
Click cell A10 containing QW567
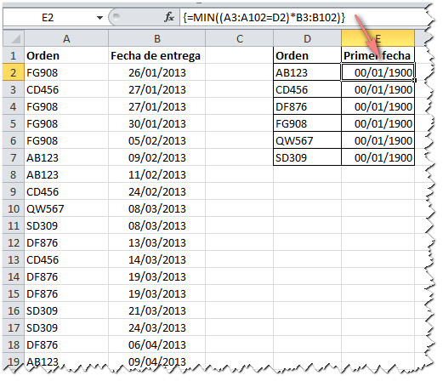[x=66, y=208]
